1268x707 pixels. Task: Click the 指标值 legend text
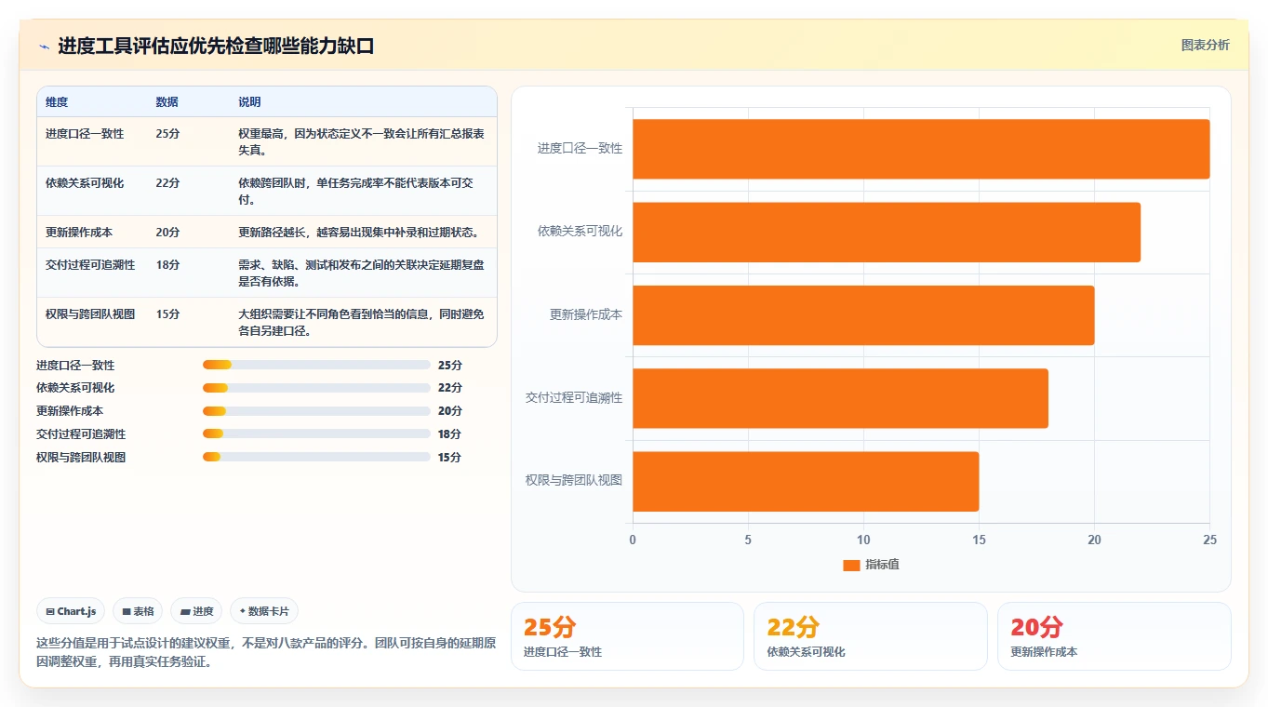(x=882, y=565)
